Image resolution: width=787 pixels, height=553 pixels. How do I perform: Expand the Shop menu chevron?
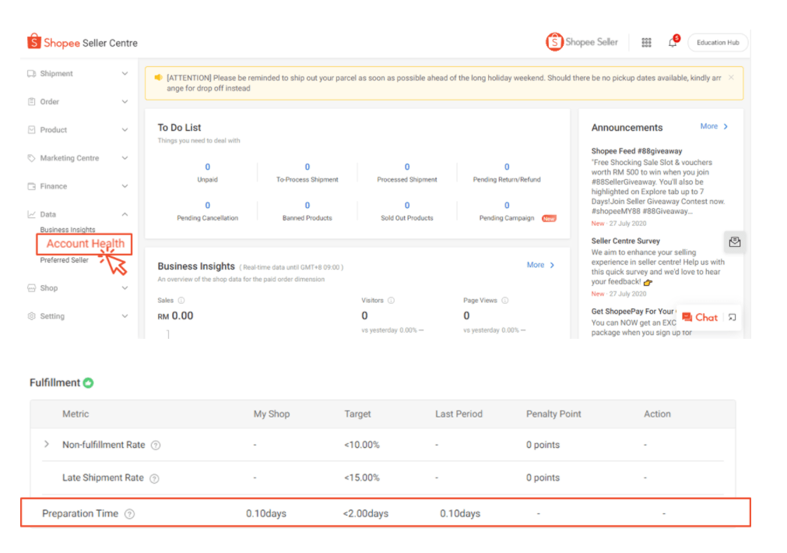point(125,288)
